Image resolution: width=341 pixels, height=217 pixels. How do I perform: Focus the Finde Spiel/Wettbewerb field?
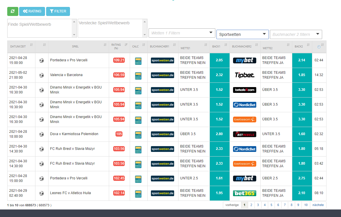tap(42, 28)
